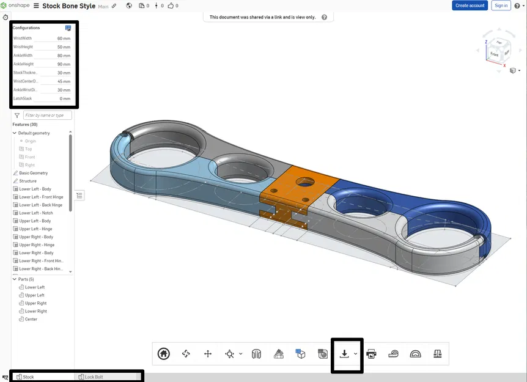Click the print icon

[371, 354]
